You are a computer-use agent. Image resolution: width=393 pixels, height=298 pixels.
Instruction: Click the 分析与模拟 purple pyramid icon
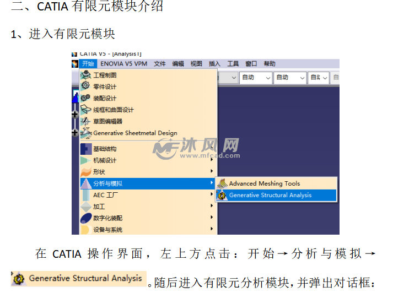86,183
